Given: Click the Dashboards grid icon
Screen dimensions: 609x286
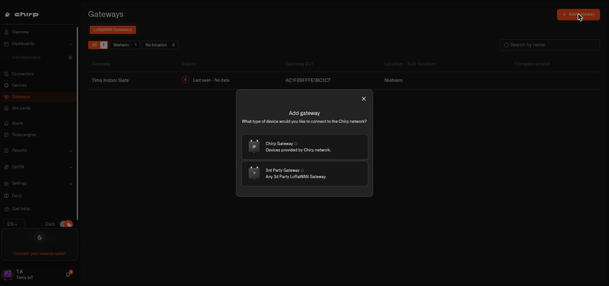Looking at the screenshot, I should coord(6,44).
